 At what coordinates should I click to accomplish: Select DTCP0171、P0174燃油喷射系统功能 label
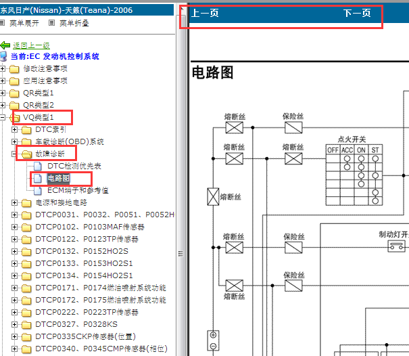[x=101, y=288]
